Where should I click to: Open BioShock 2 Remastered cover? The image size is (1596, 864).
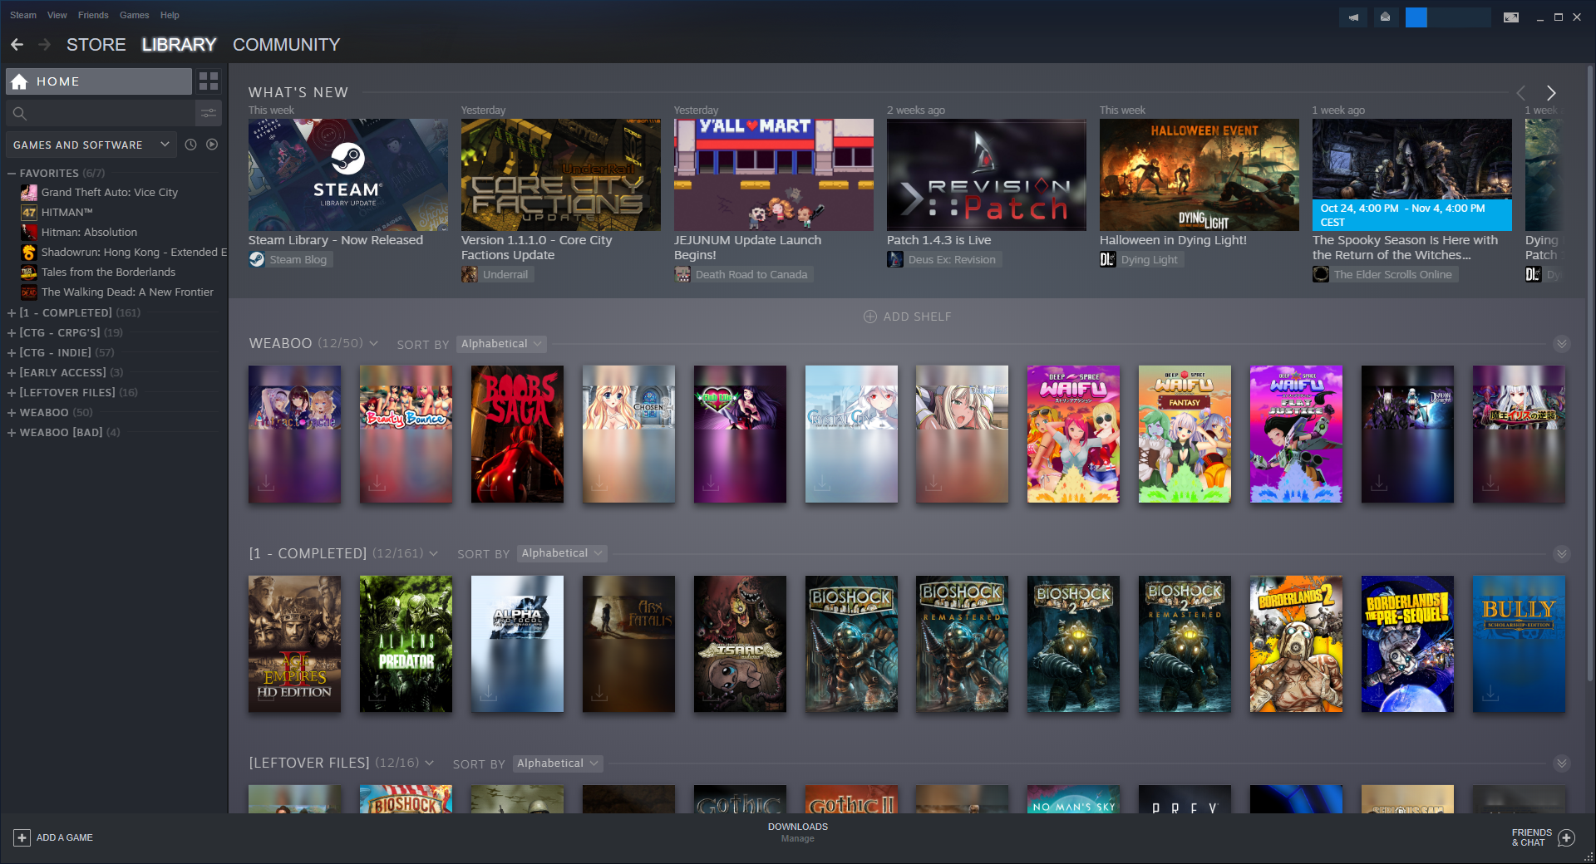point(1185,644)
